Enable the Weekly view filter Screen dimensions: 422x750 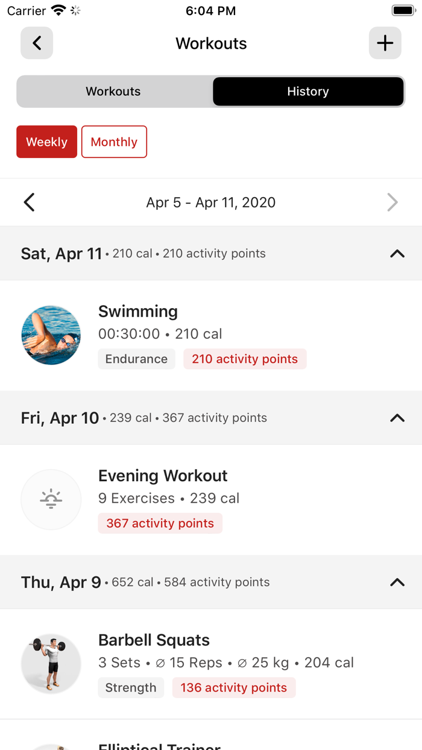point(46,142)
